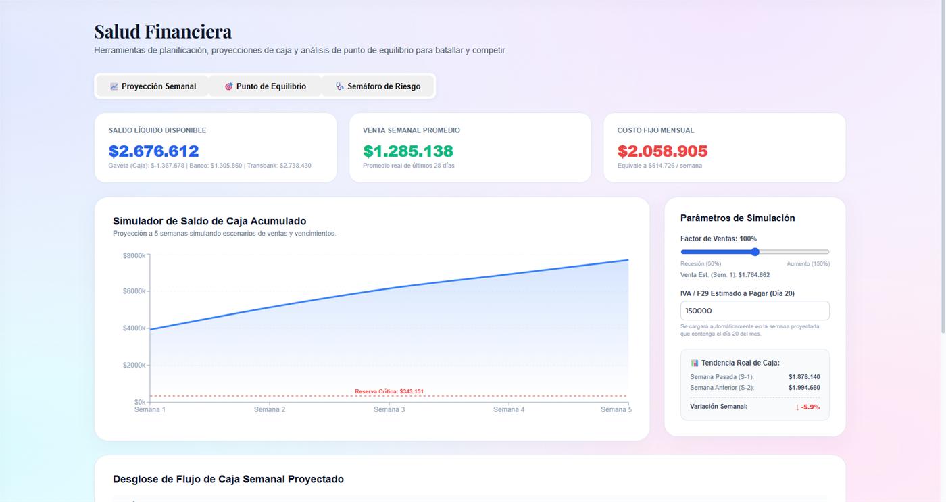The width and height of the screenshot is (946, 502).
Task: Click the bar chart icon beside Tendencia Real de Caja
Action: coord(695,363)
